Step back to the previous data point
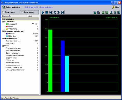 (55, 12)
